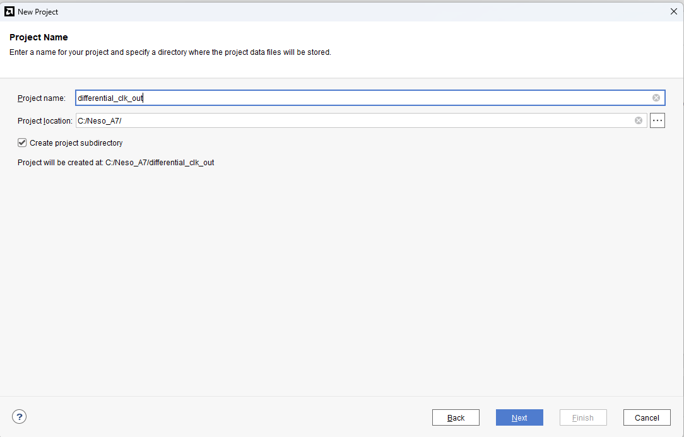Screen dimensions: 684x437
Task: Clear the Project location field text
Action: click(x=638, y=120)
